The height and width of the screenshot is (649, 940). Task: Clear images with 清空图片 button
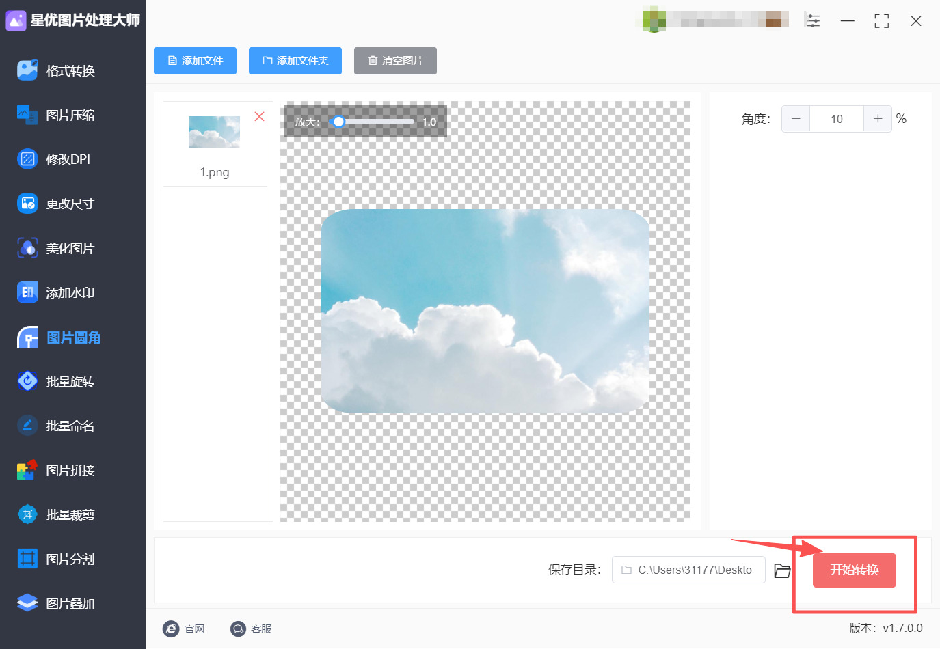(395, 61)
